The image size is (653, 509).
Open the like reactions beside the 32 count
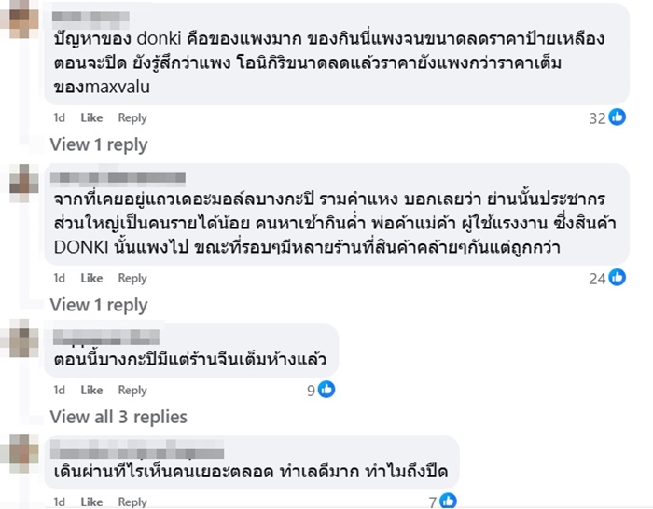coord(617,117)
